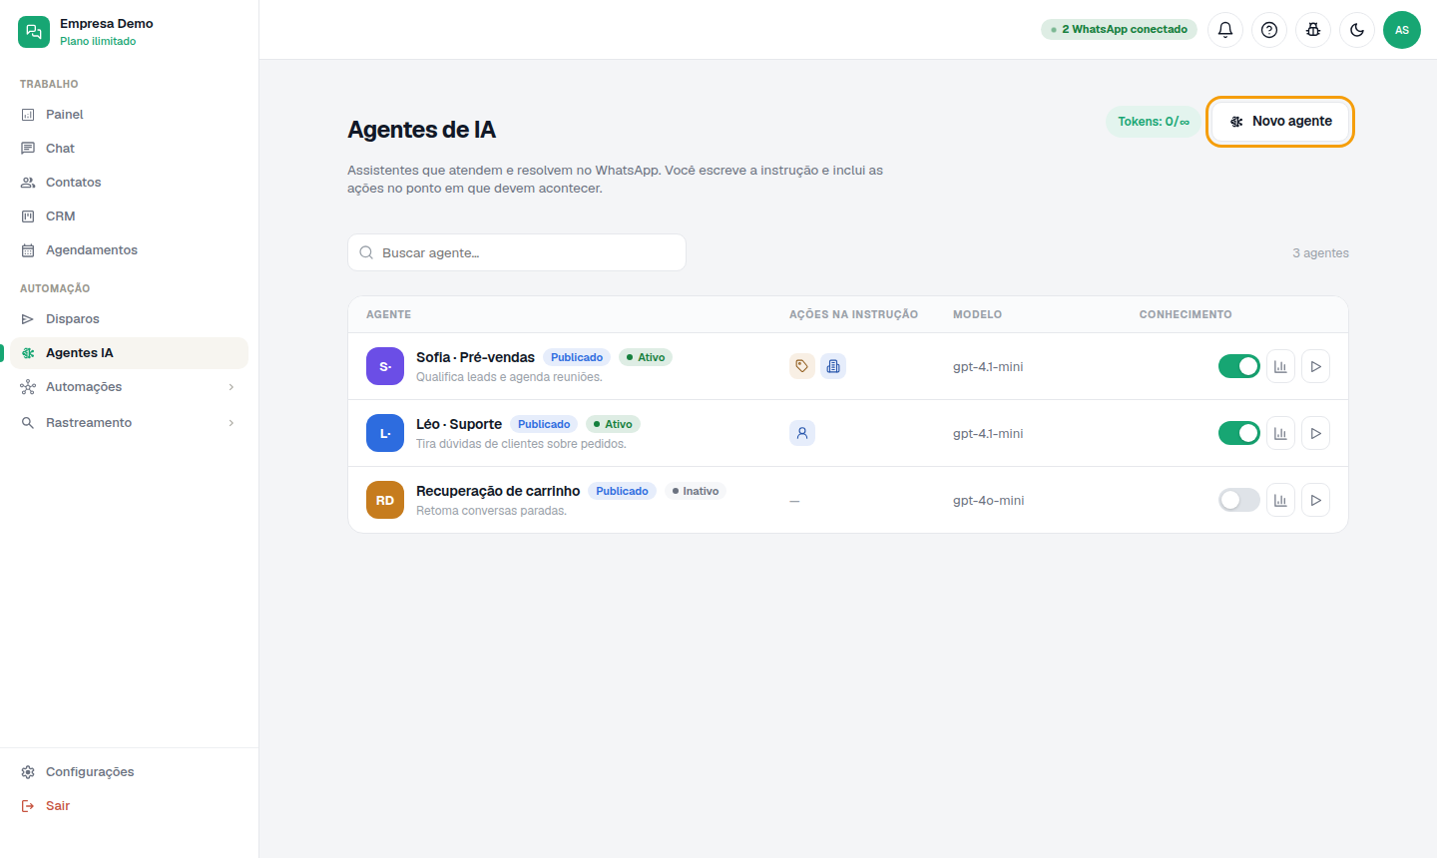1437x858 pixels.
Task: Disable the Sofia · Pré-vendas agent toggle
Action: [x=1239, y=366]
